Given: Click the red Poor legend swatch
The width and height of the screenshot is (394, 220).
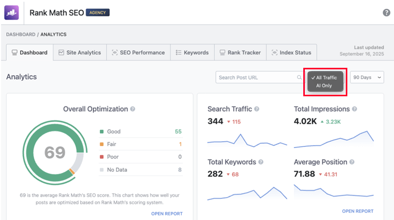Looking at the screenshot, I should [x=102, y=157].
